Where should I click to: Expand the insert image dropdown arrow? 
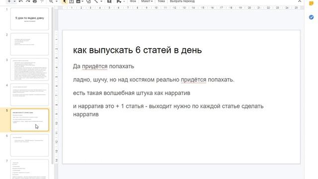click(82, 1)
